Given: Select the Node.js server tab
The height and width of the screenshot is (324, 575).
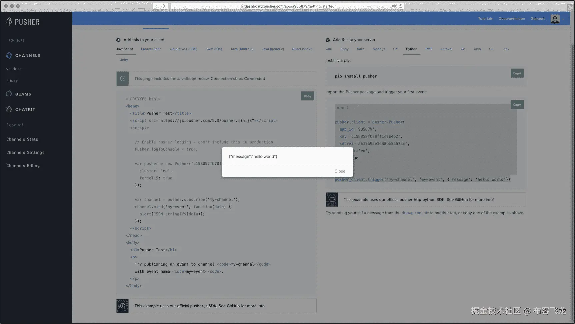Looking at the screenshot, I should [379, 49].
